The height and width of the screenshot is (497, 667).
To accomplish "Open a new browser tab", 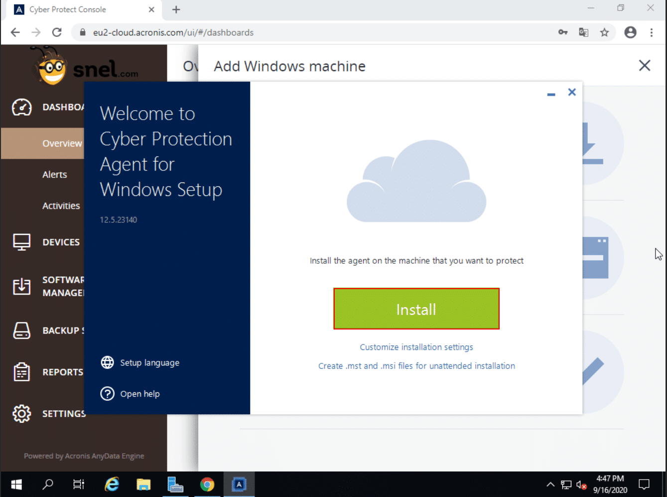I will tap(176, 9).
